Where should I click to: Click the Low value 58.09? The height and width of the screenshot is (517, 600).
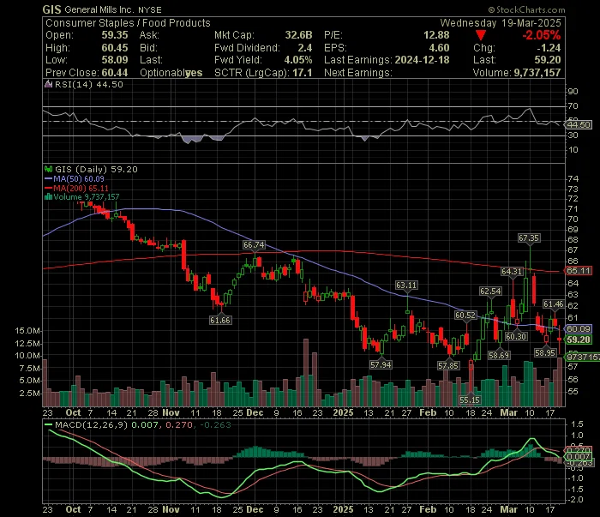(x=115, y=60)
